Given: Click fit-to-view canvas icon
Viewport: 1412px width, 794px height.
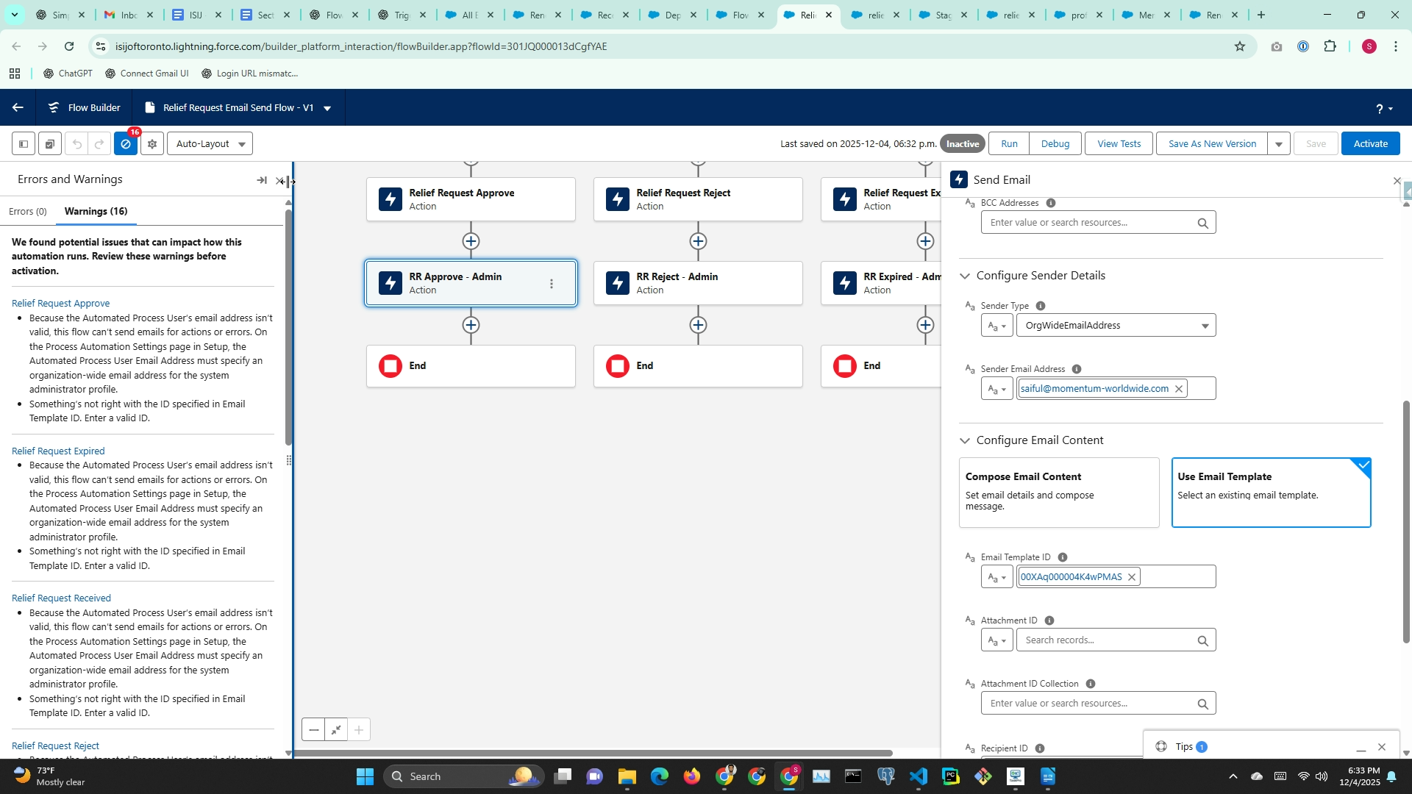Looking at the screenshot, I should click(x=336, y=730).
